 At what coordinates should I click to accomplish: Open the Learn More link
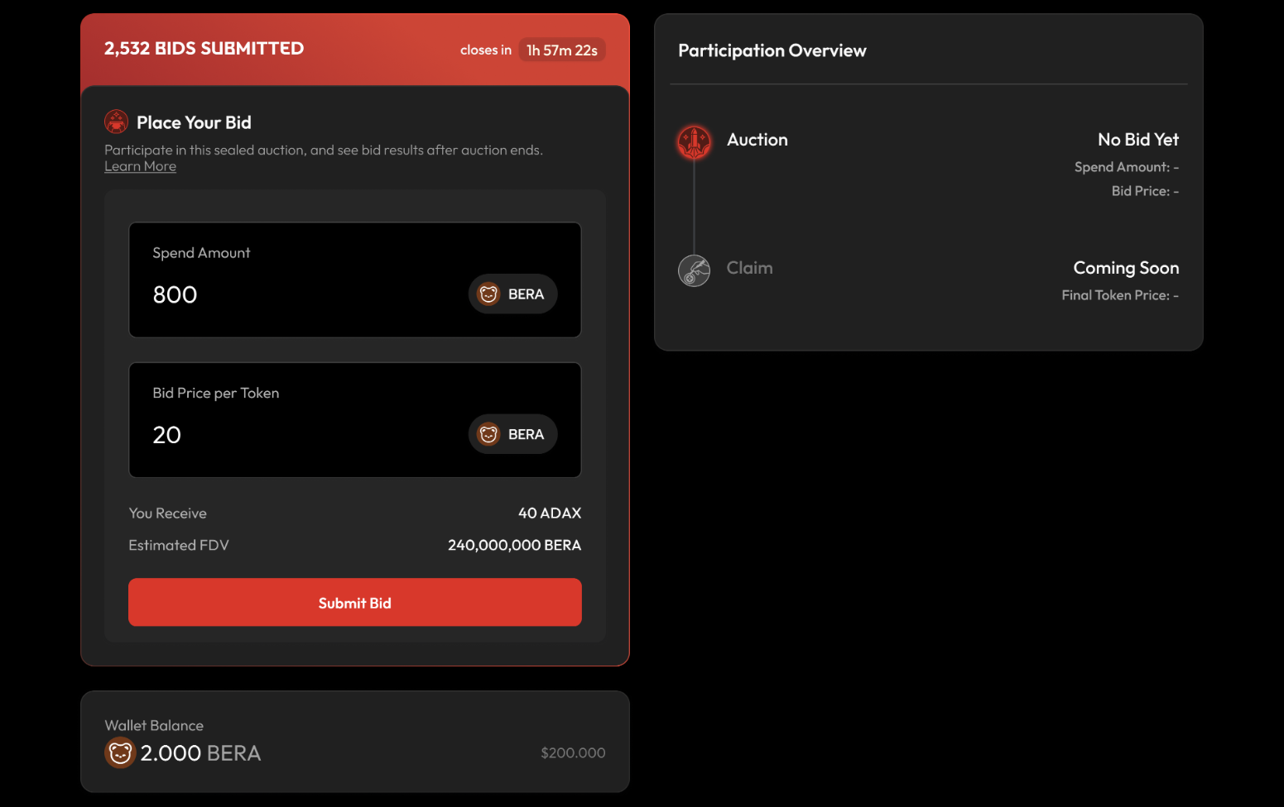(140, 166)
